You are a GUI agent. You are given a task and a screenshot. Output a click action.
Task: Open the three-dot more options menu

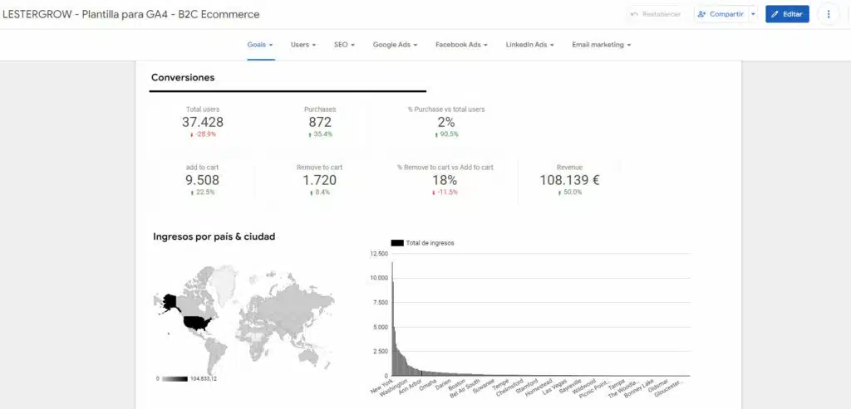829,14
